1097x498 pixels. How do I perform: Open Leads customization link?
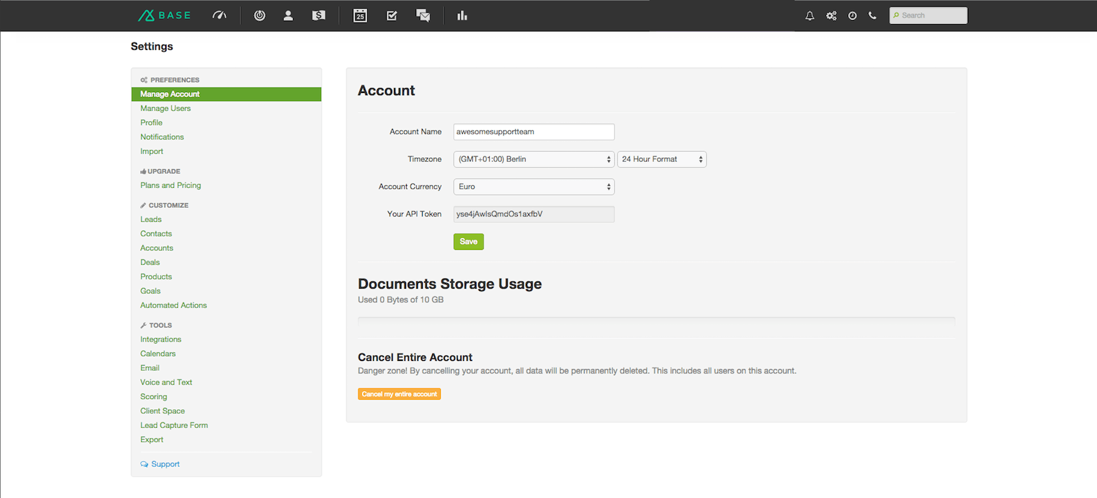pos(151,219)
